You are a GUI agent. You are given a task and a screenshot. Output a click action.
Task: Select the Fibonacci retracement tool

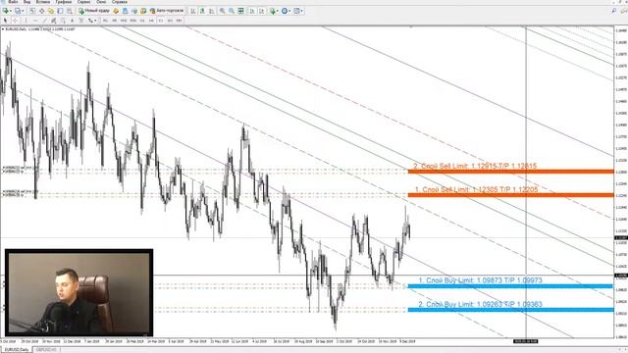(63, 20)
